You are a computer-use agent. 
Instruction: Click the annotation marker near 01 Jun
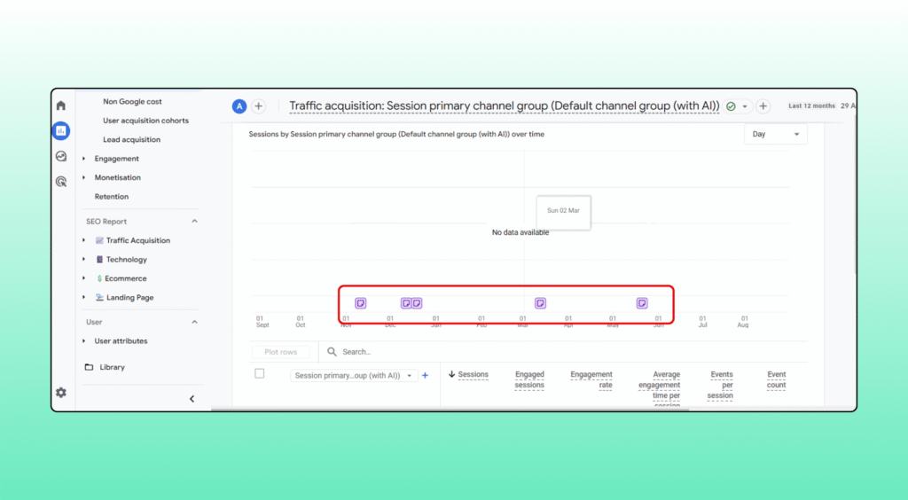coord(642,303)
